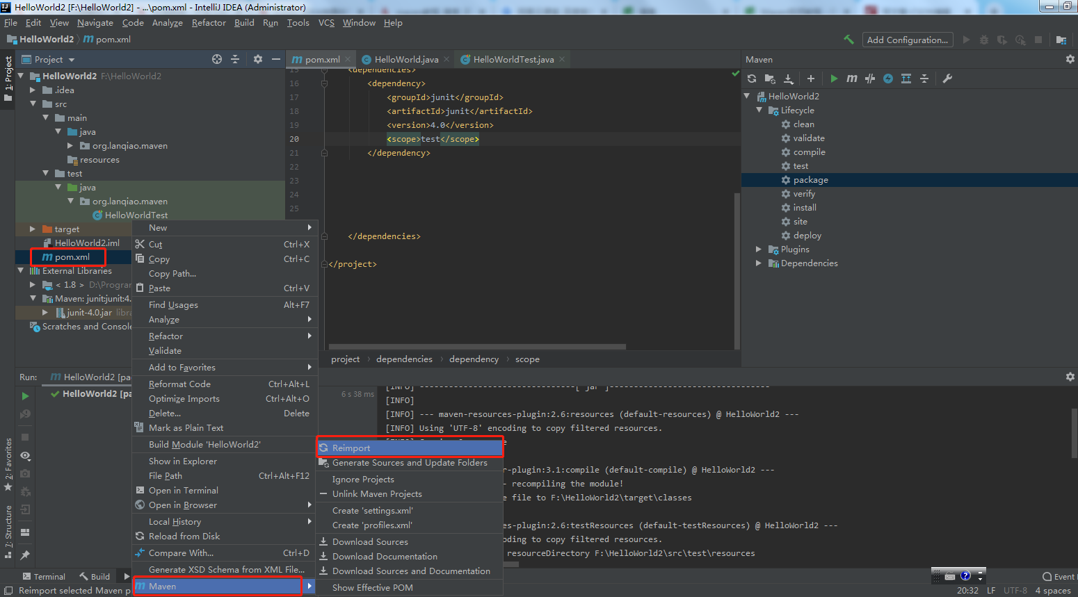Open the 7: Structure side tab
This screenshot has width=1078, height=597.
(x=8, y=532)
